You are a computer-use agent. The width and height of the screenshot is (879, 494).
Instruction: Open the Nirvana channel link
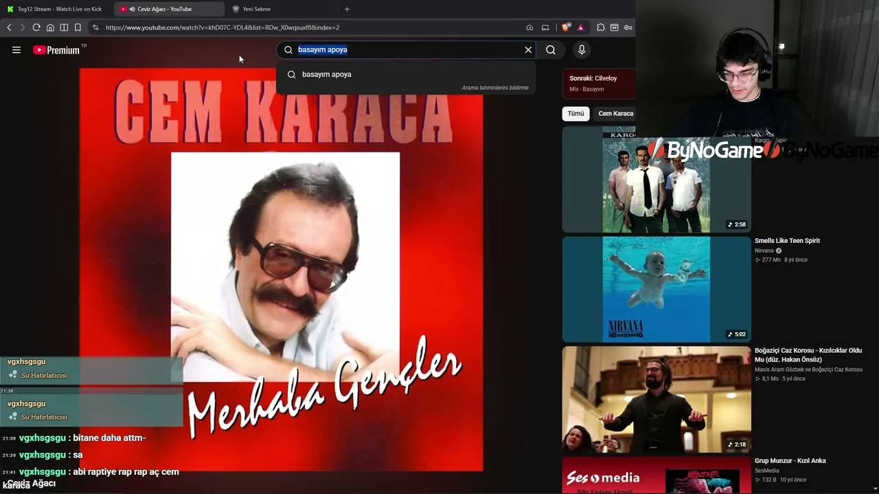[x=764, y=250]
